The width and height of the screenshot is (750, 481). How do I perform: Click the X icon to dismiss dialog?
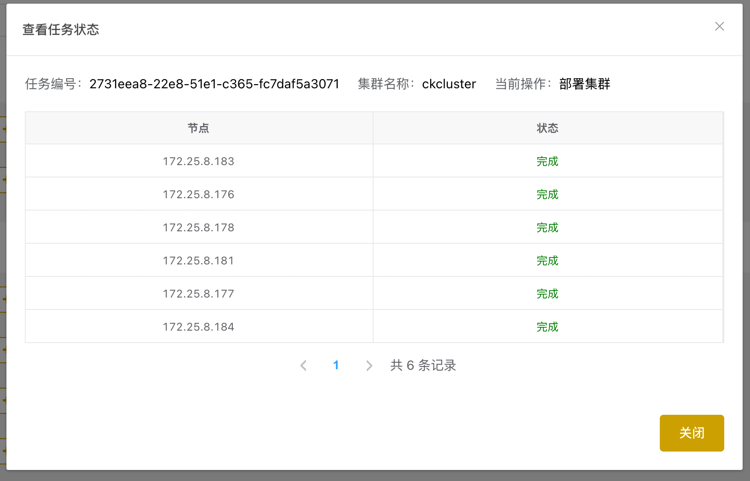pos(719,27)
